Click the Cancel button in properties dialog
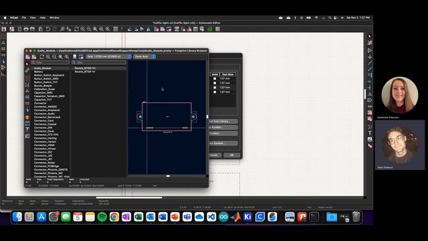This screenshot has height=241, width=428. pyautogui.click(x=215, y=155)
